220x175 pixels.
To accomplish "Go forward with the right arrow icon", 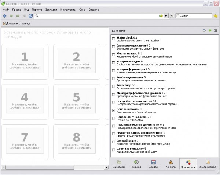I will point(18,16).
